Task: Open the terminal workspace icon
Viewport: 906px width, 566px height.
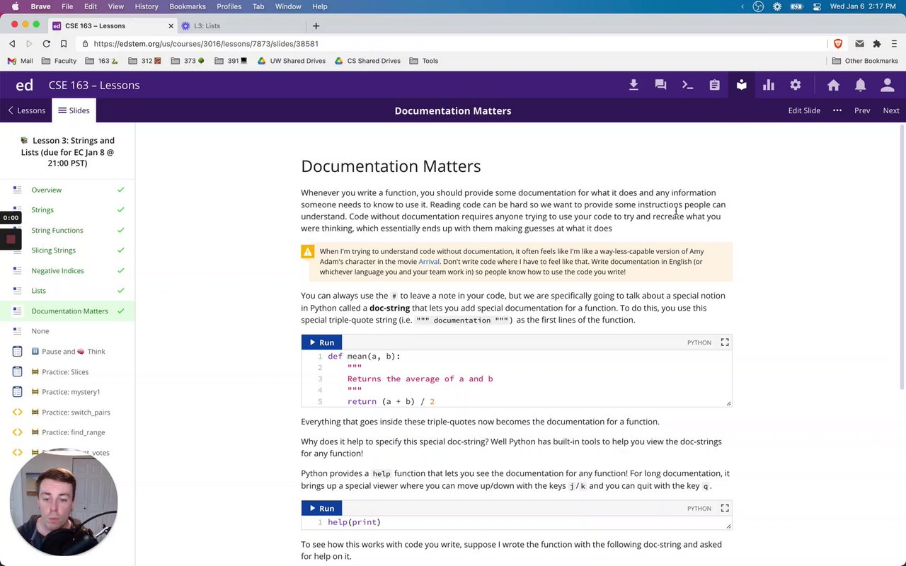Action: pyautogui.click(x=687, y=85)
